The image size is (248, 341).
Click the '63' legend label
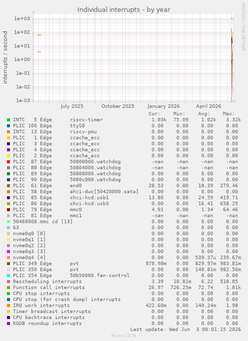coord(16,228)
